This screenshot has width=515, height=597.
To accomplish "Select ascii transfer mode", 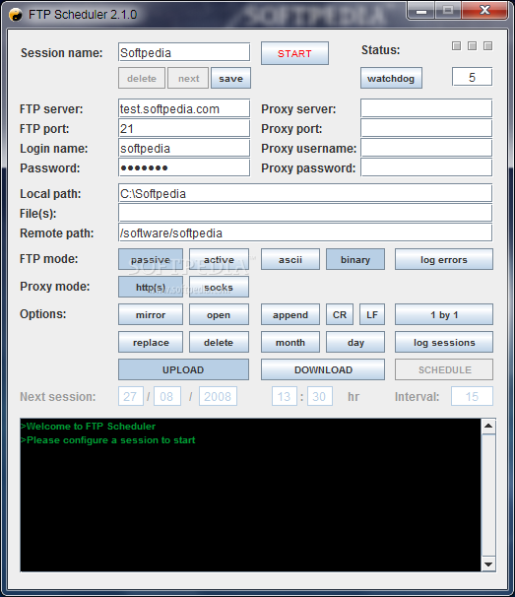I will point(290,259).
